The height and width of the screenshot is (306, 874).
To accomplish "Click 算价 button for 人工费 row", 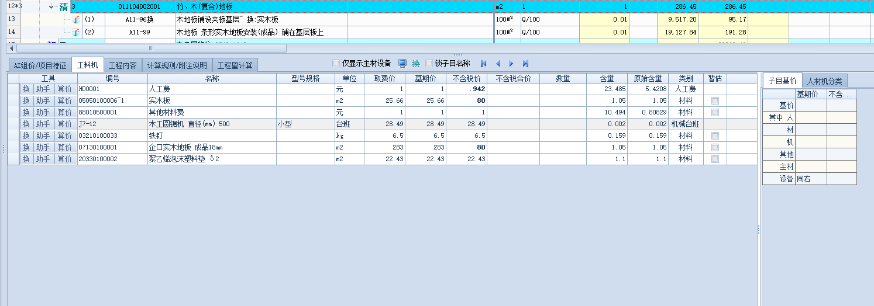I will [65, 89].
